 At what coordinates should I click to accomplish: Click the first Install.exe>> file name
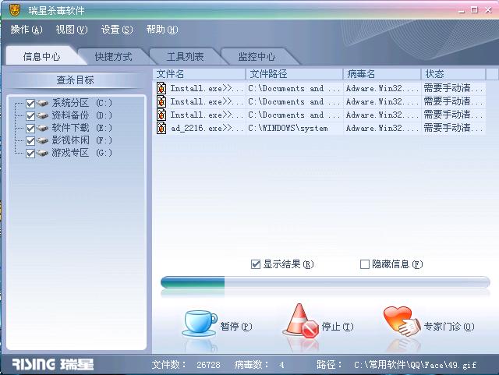click(207, 88)
